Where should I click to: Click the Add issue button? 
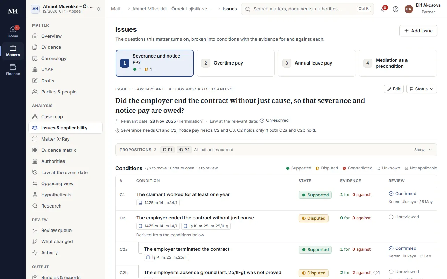click(x=418, y=31)
